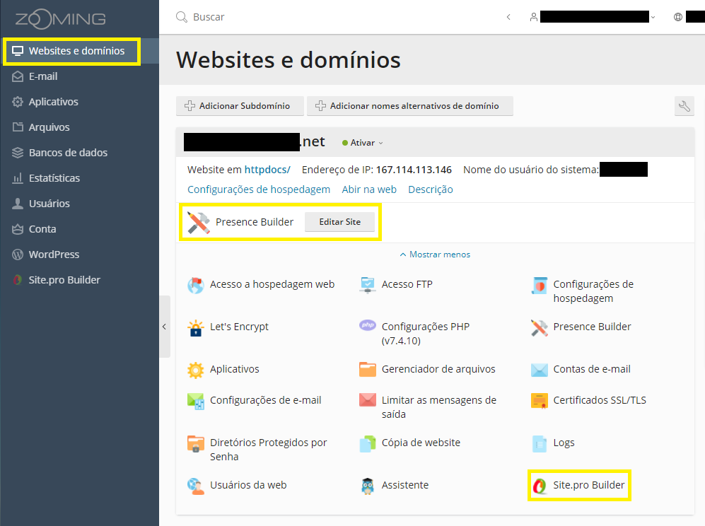Open Cópia de website icon

click(368, 444)
